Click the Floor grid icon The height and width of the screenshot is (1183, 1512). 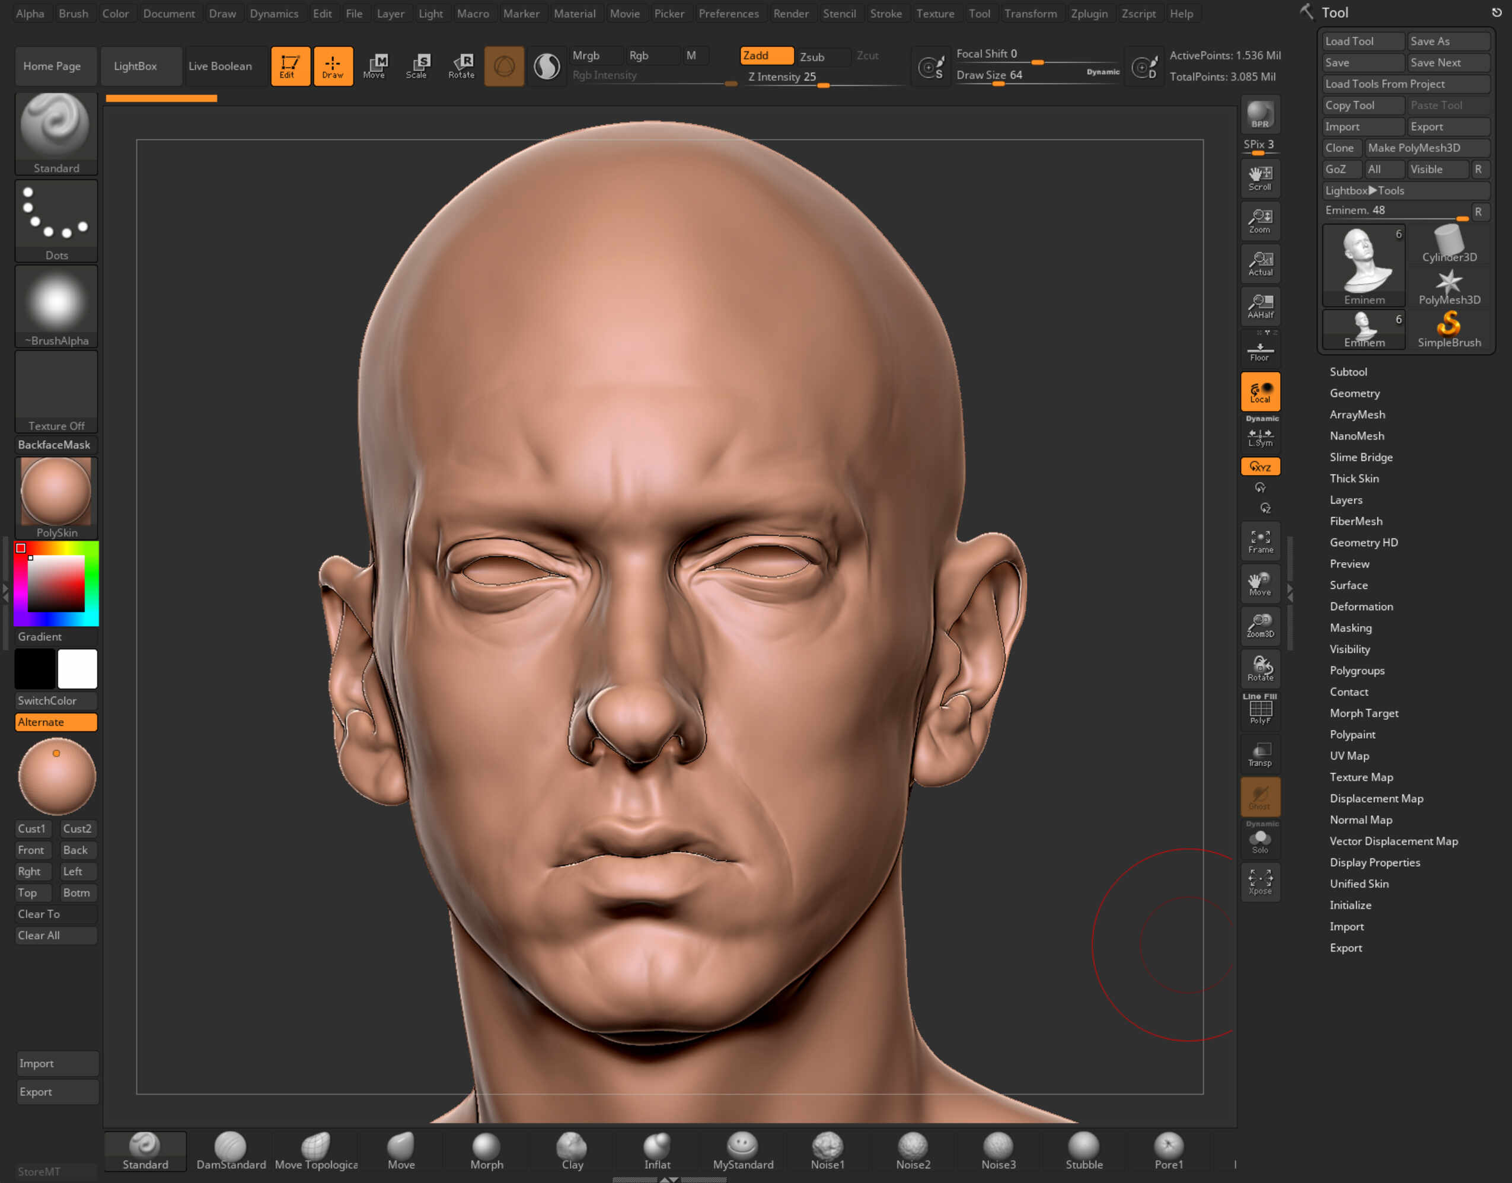tap(1259, 351)
